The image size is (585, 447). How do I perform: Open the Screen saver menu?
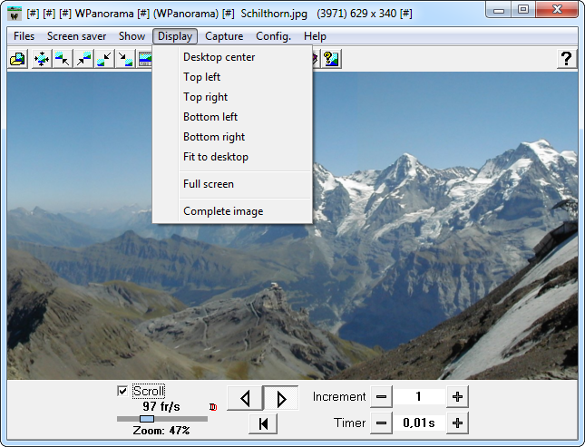click(76, 36)
